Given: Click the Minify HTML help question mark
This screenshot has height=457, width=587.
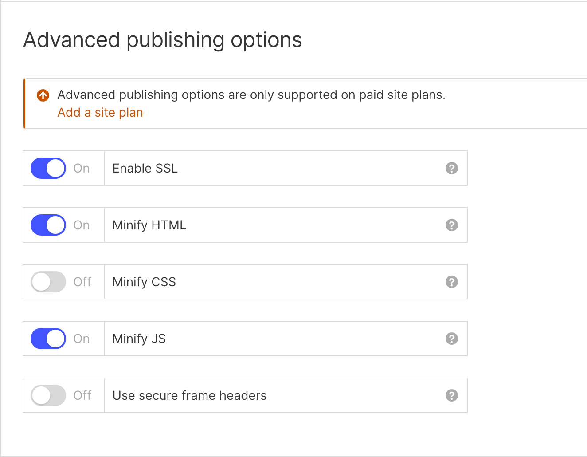Looking at the screenshot, I should tap(451, 225).
